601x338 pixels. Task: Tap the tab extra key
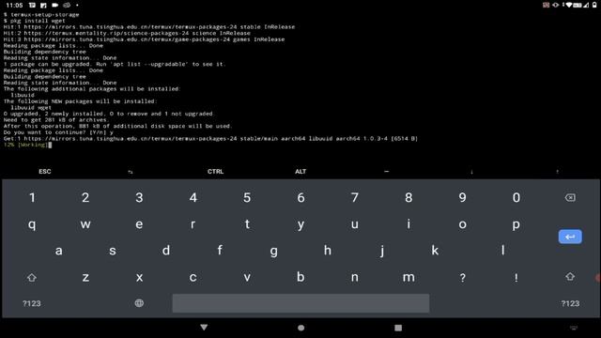coord(131,172)
